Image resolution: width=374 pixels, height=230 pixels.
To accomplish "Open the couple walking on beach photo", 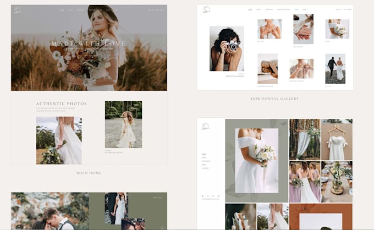I will pos(335,69).
